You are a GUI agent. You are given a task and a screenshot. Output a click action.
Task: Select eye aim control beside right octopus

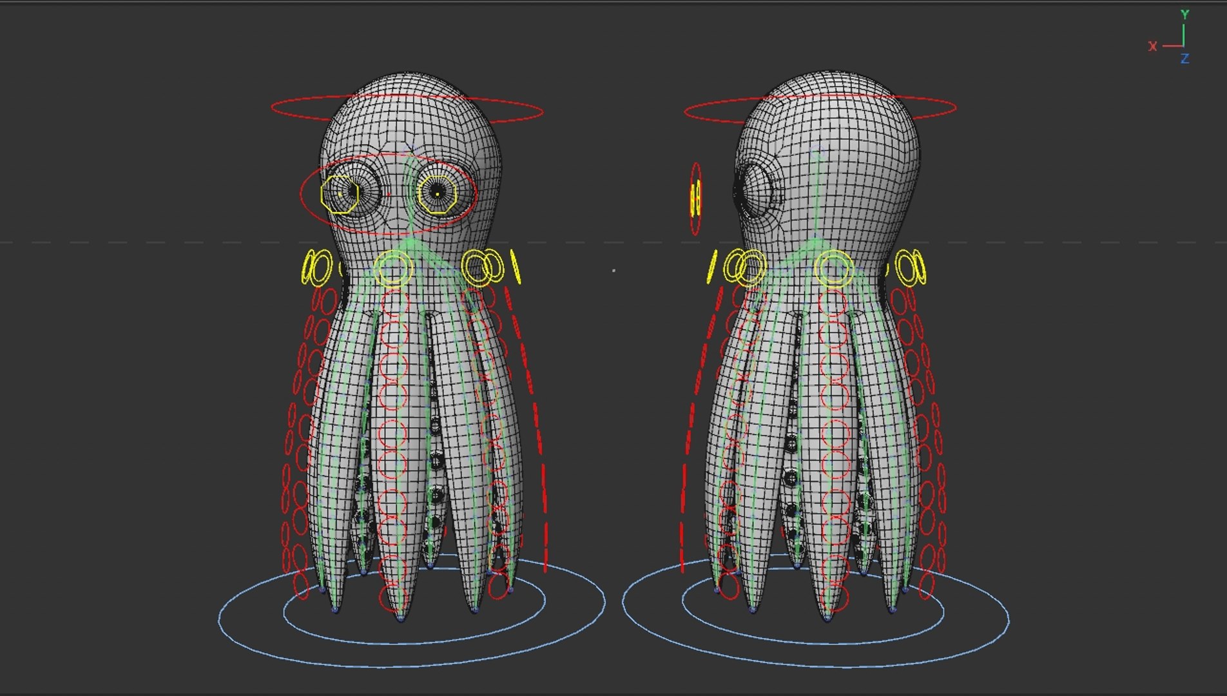point(695,198)
